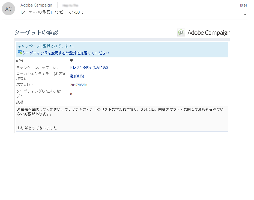Click the Adobe Campaign sender name

click(x=36, y=5)
